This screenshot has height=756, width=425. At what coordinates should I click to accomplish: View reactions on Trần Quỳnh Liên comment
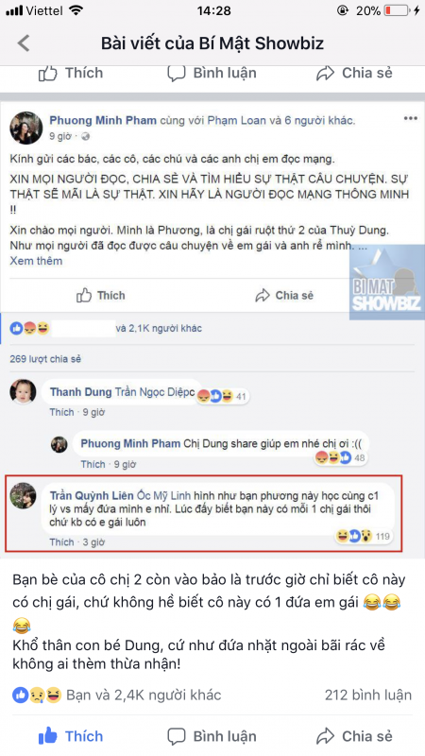[x=364, y=536]
